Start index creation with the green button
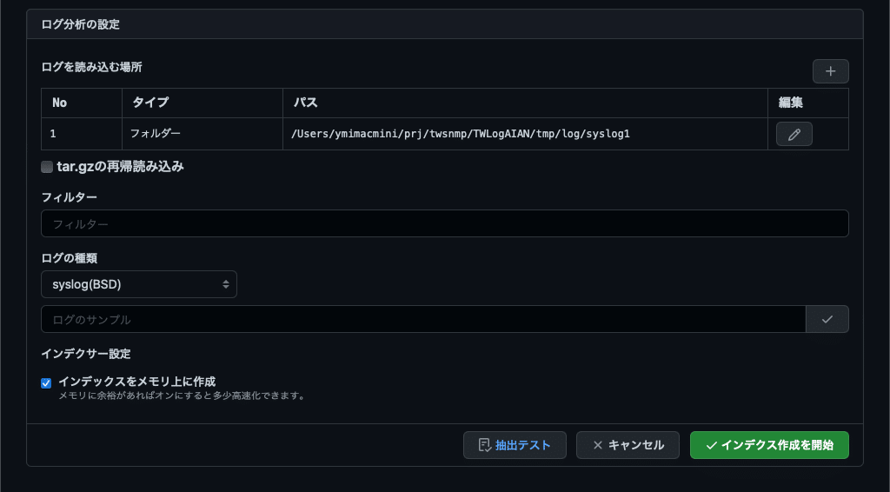This screenshot has height=492, width=890. (x=769, y=445)
